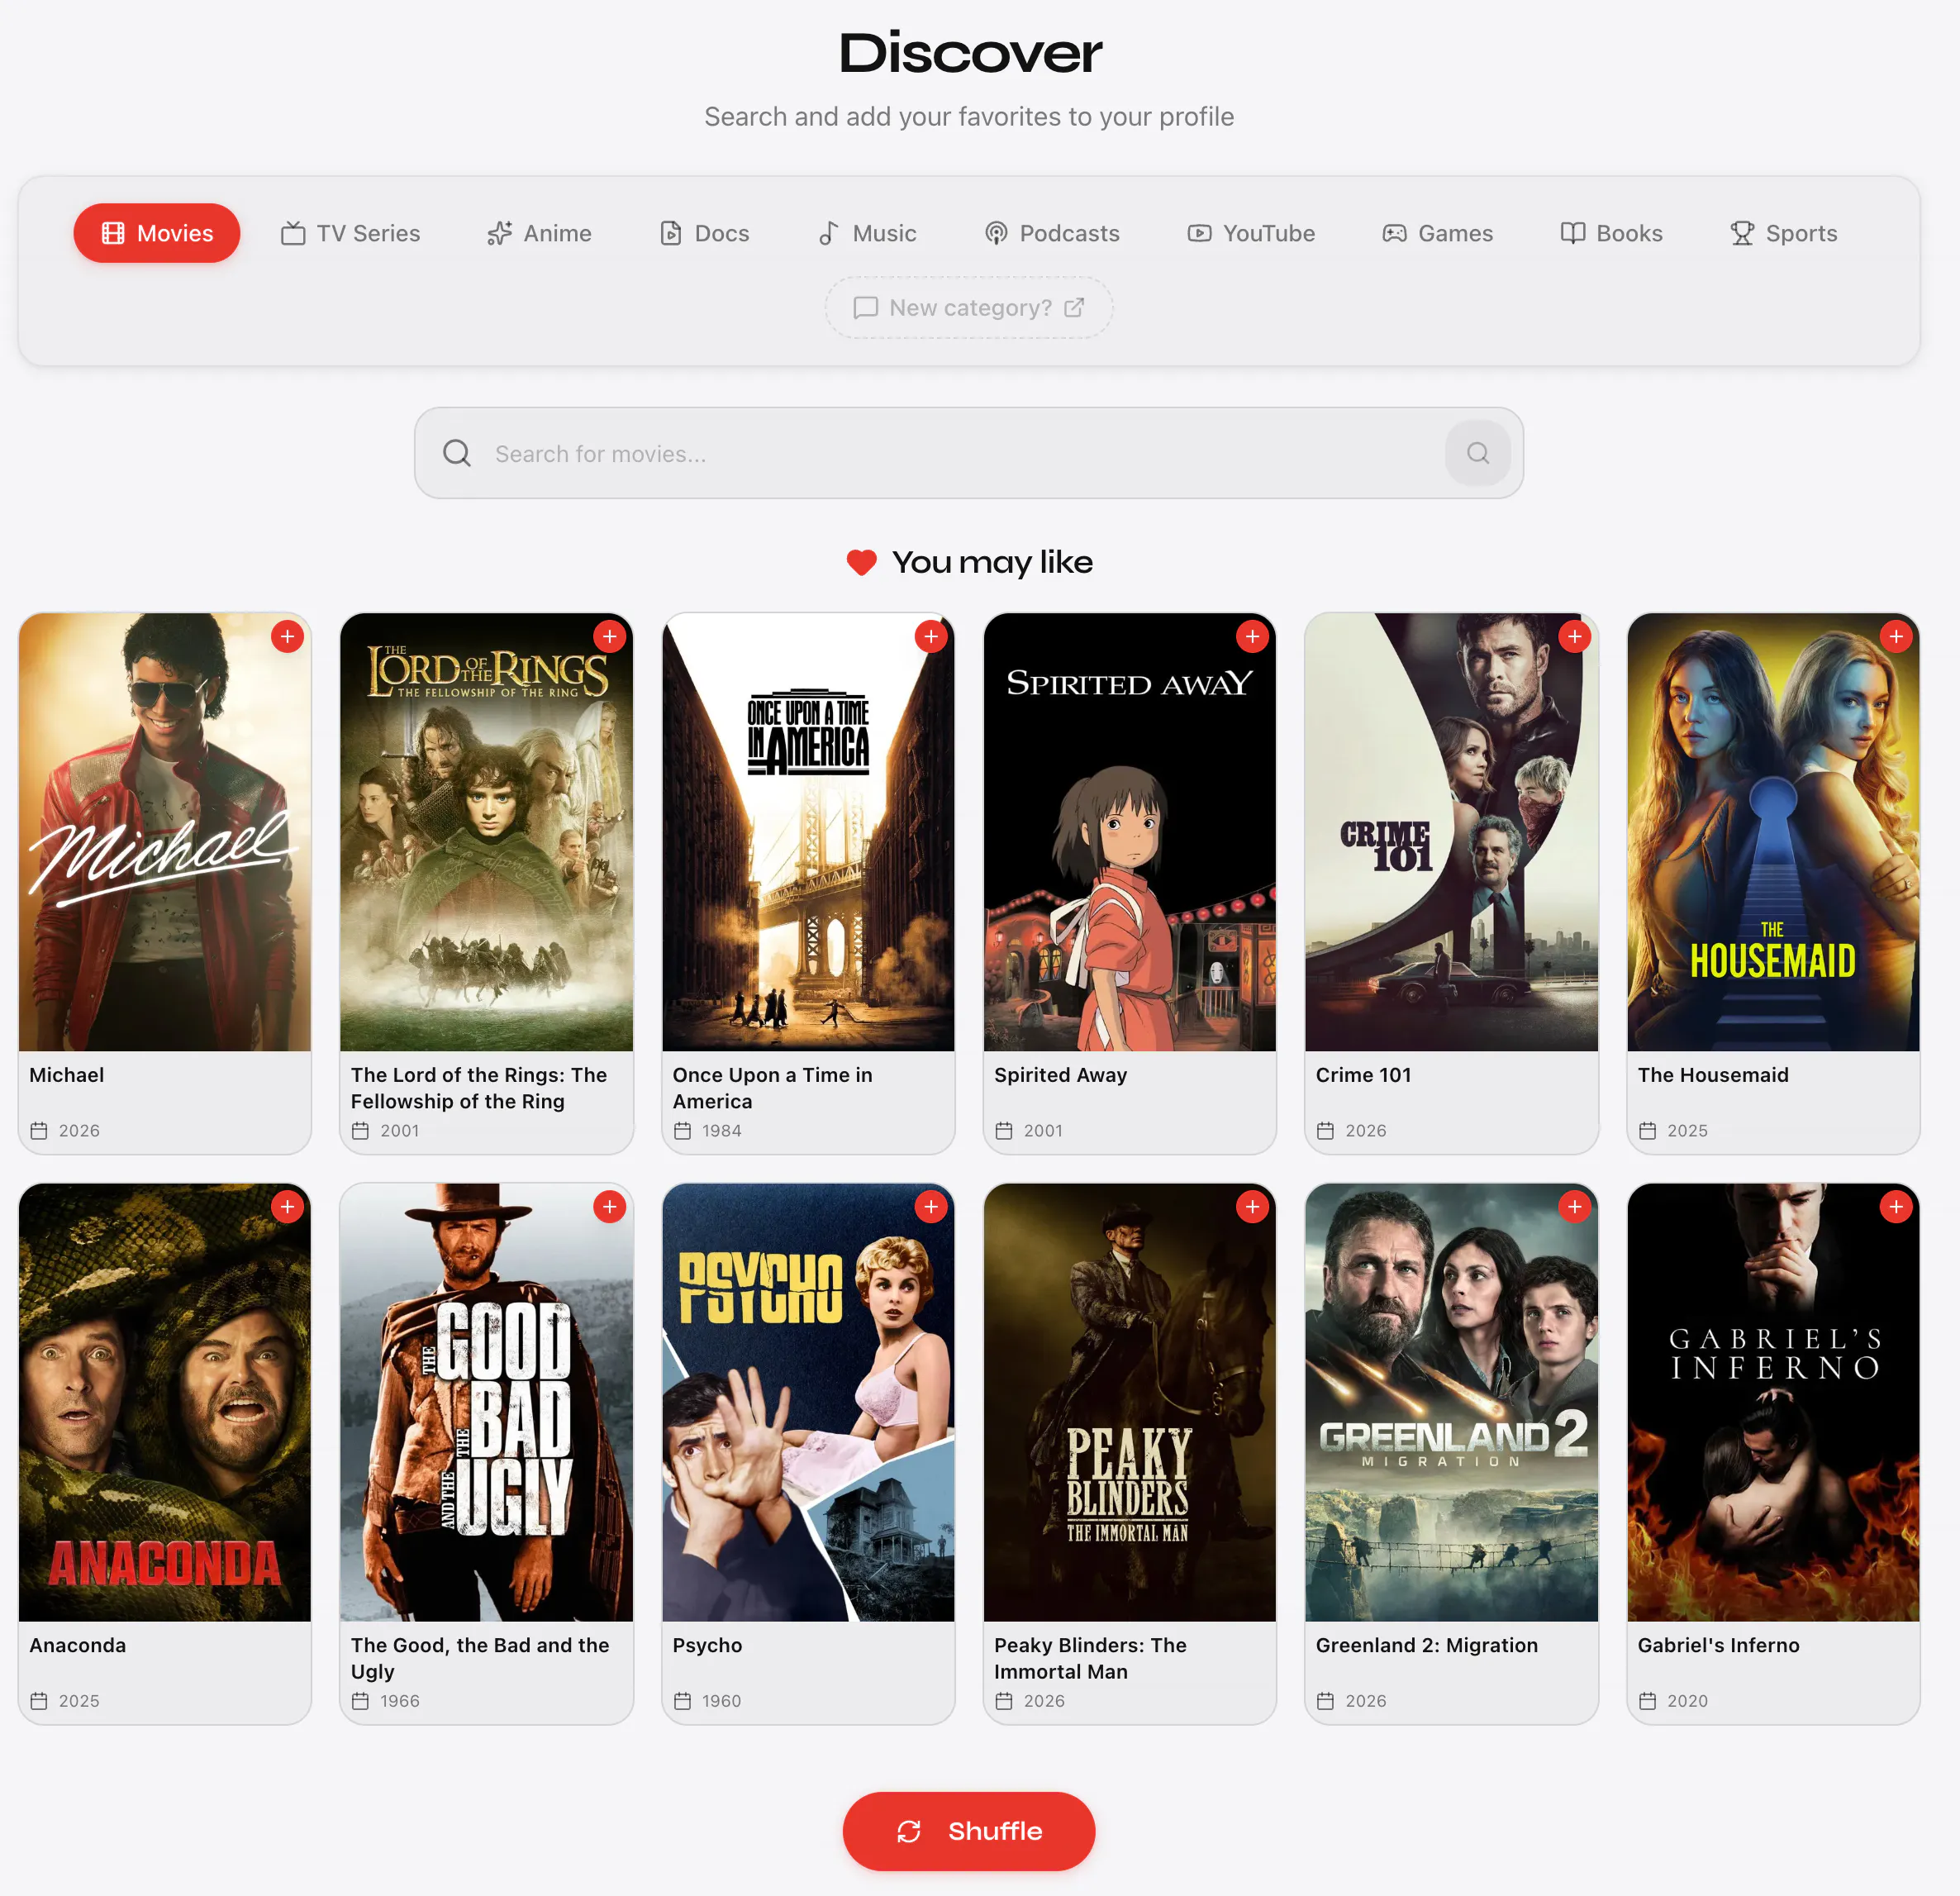This screenshot has width=1960, height=1896.
Task: Shuffle the recommended movies
Action: click(969, 1831)
